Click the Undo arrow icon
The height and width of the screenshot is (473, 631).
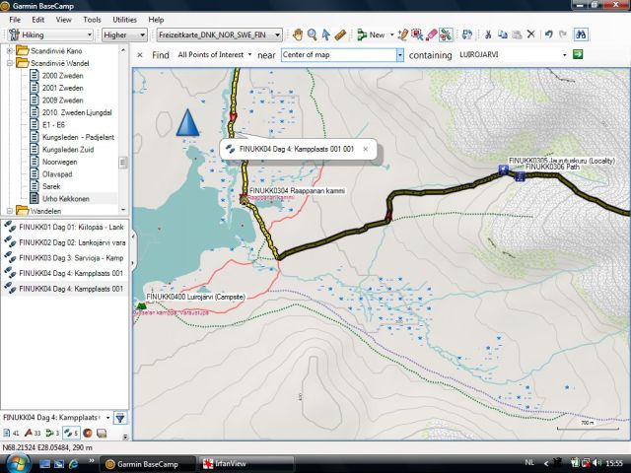tap(549, 34)
